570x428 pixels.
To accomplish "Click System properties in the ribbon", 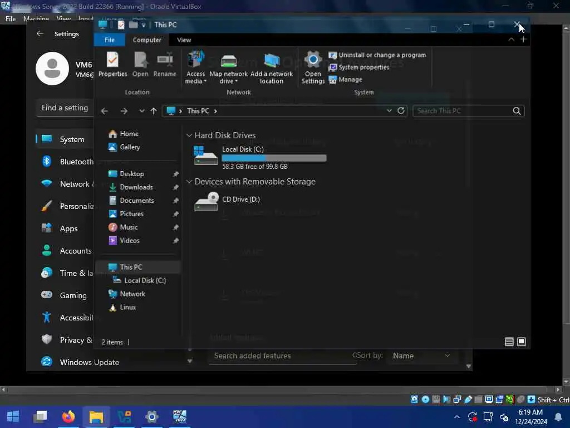I will pyautogui.click(x=359, y=67).
